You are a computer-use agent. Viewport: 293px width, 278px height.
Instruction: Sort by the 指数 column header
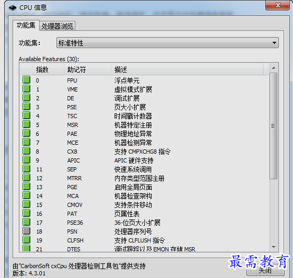(x=48, y=70)
